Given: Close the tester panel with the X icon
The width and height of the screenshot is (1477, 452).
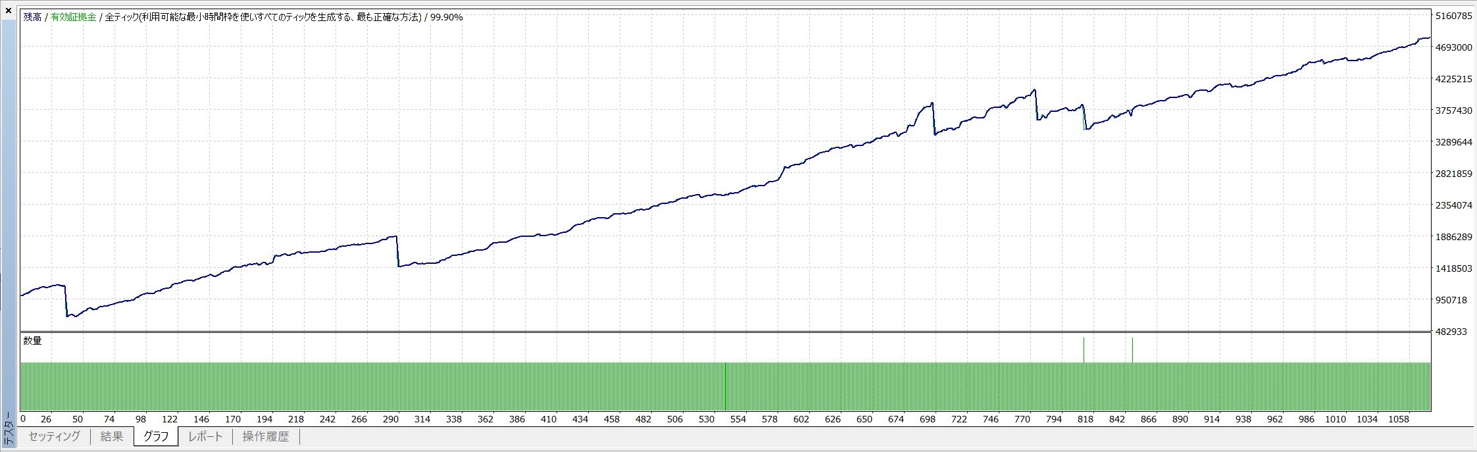Looking at the screenshot, I should tap(9, 11).
